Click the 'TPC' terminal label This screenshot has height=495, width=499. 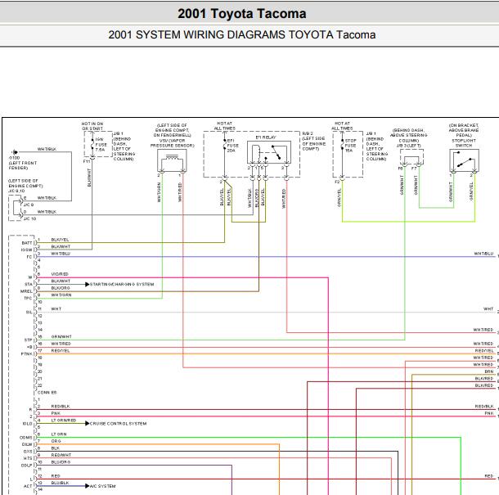coord(28,299)
